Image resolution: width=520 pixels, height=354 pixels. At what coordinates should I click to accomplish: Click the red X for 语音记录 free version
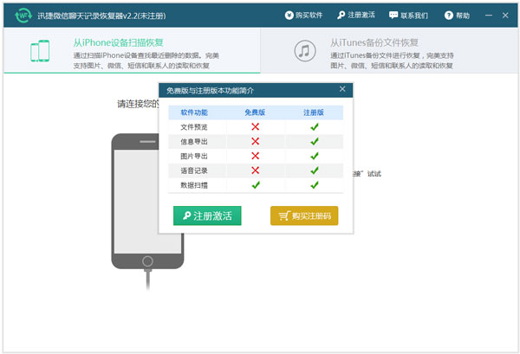256,171
